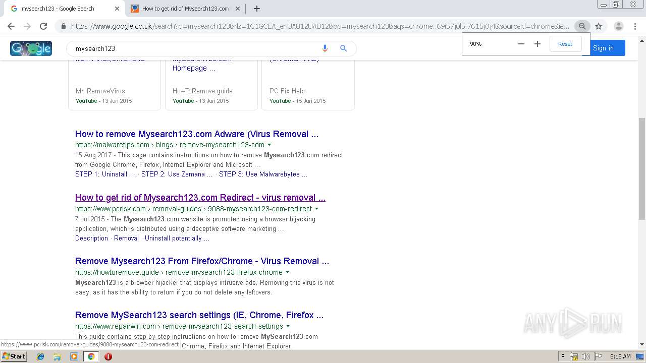646x363 pixels.
Task: Show hidden system tray icons
Action: [563, 356]
